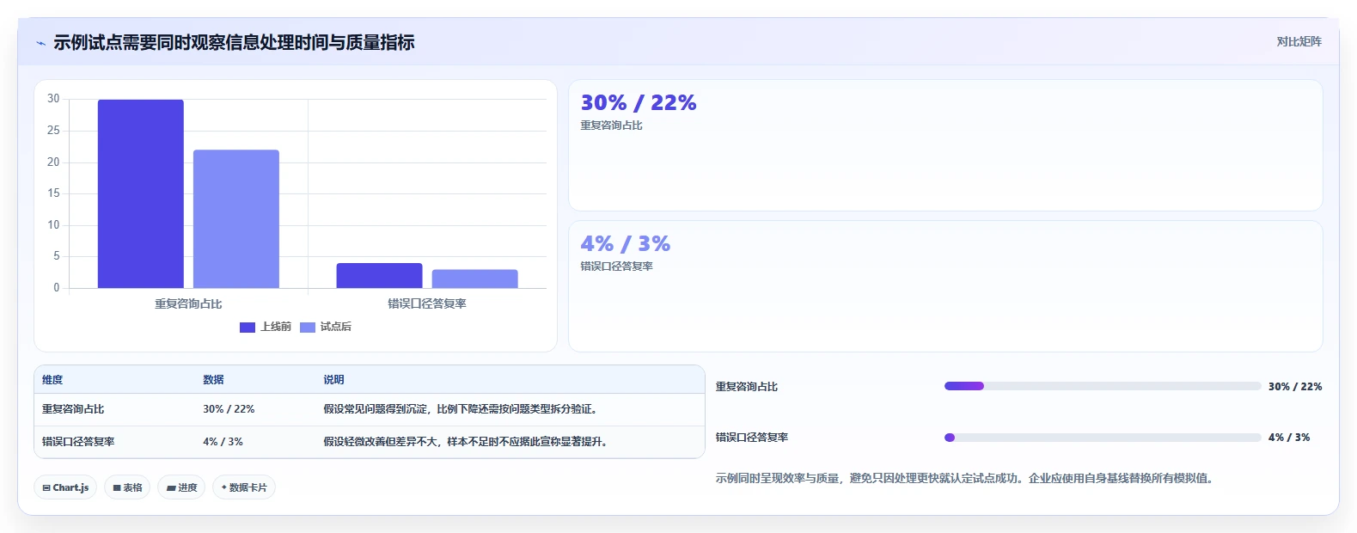Click 重复咨询占比 label beside progress bar

[x=747, y=387]
